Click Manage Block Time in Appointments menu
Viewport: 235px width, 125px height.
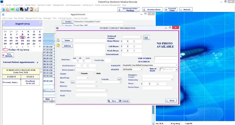34,18
